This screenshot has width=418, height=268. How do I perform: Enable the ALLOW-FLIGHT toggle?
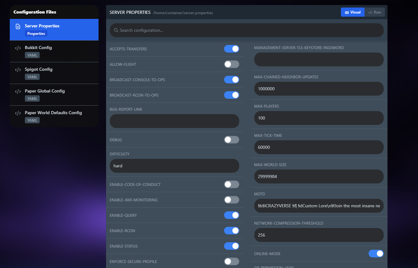pyautogui.click(x=232, y=64)
